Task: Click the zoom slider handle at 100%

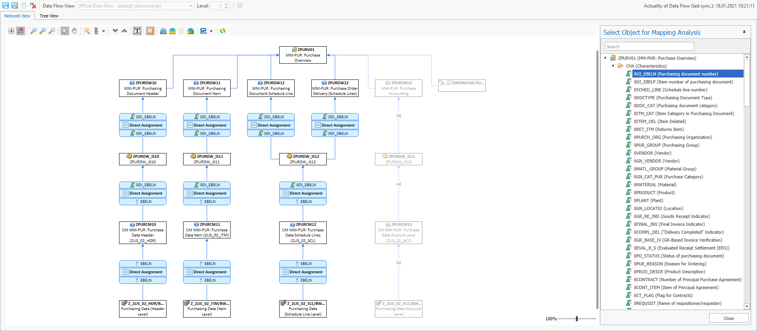Action: [x=577, y=319]
